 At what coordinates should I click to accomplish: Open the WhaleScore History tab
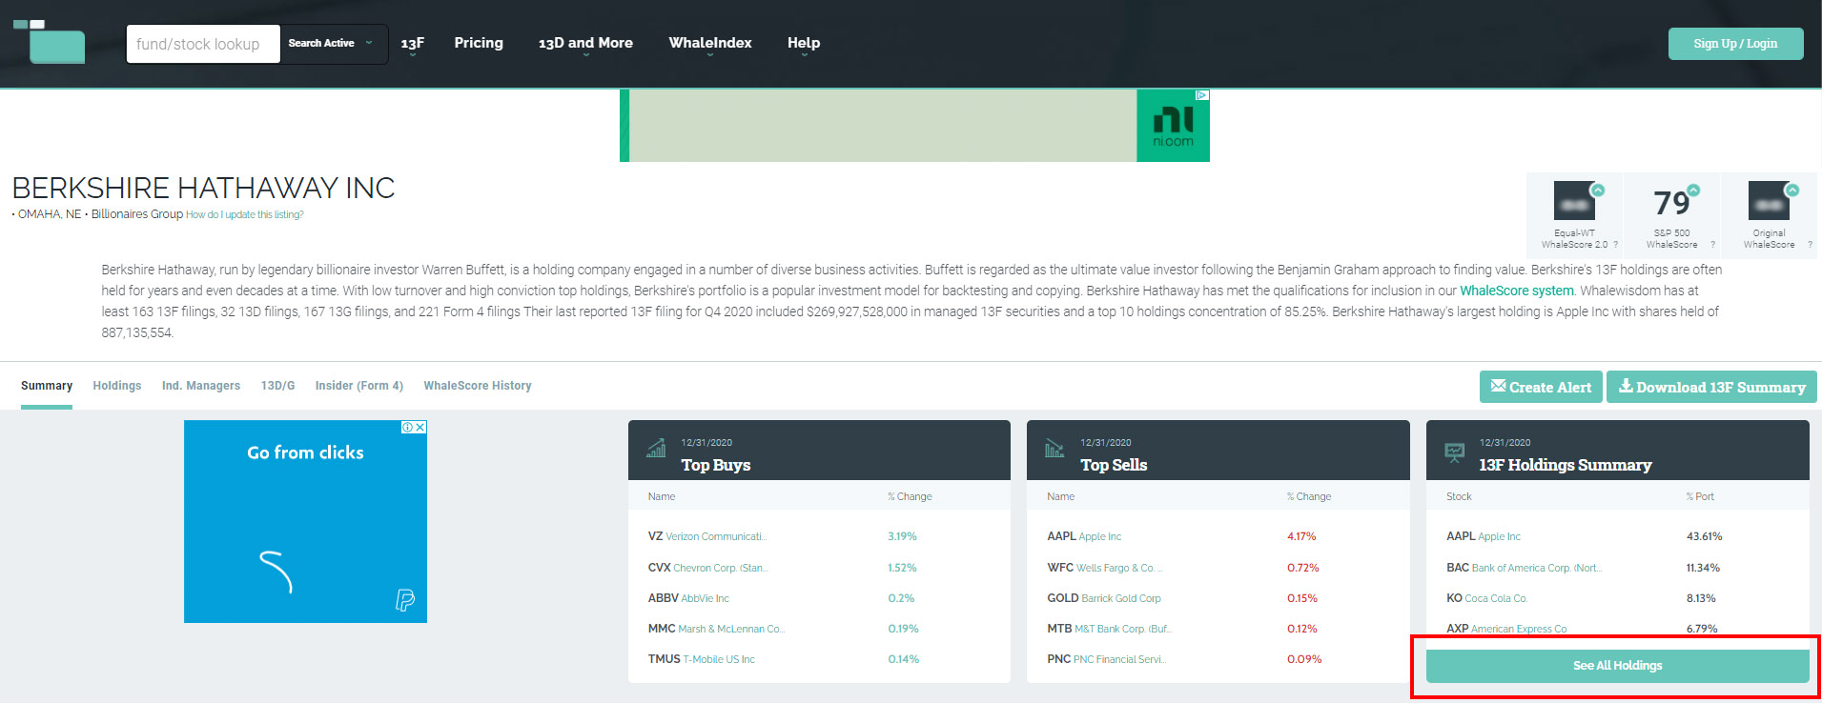point(478,386)
